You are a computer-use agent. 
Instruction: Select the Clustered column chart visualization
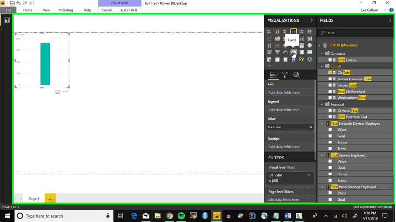tap(293, 32)
